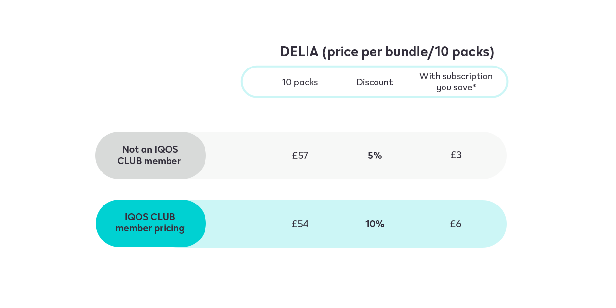Click 'With subscription you save*' column header
The width and height of the screenshot is (616, 308).
pos(456,82)
